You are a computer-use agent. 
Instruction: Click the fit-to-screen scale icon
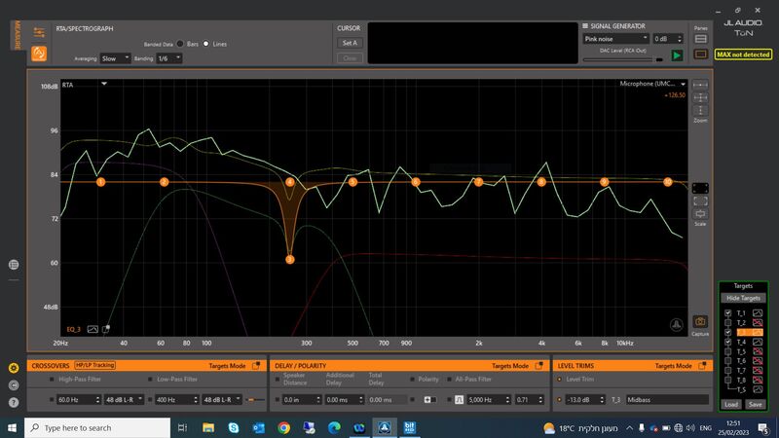(x=700, y=201)
